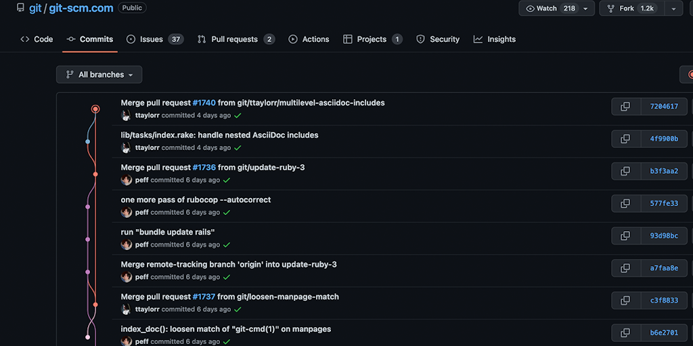This screenshot has width=693, height=346.
Task: Select the blue graph node for commit 4f9900b
Action: point(87,142)
